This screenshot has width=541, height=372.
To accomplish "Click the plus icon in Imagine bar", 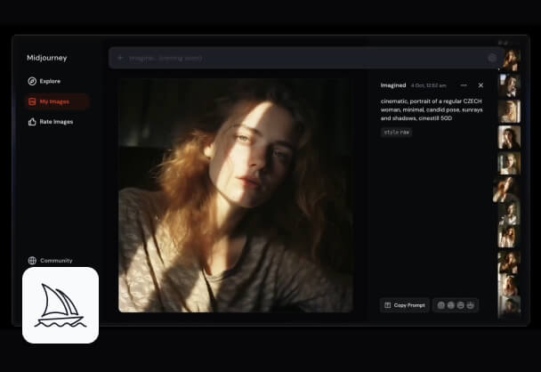I will (x=120, y=58).
